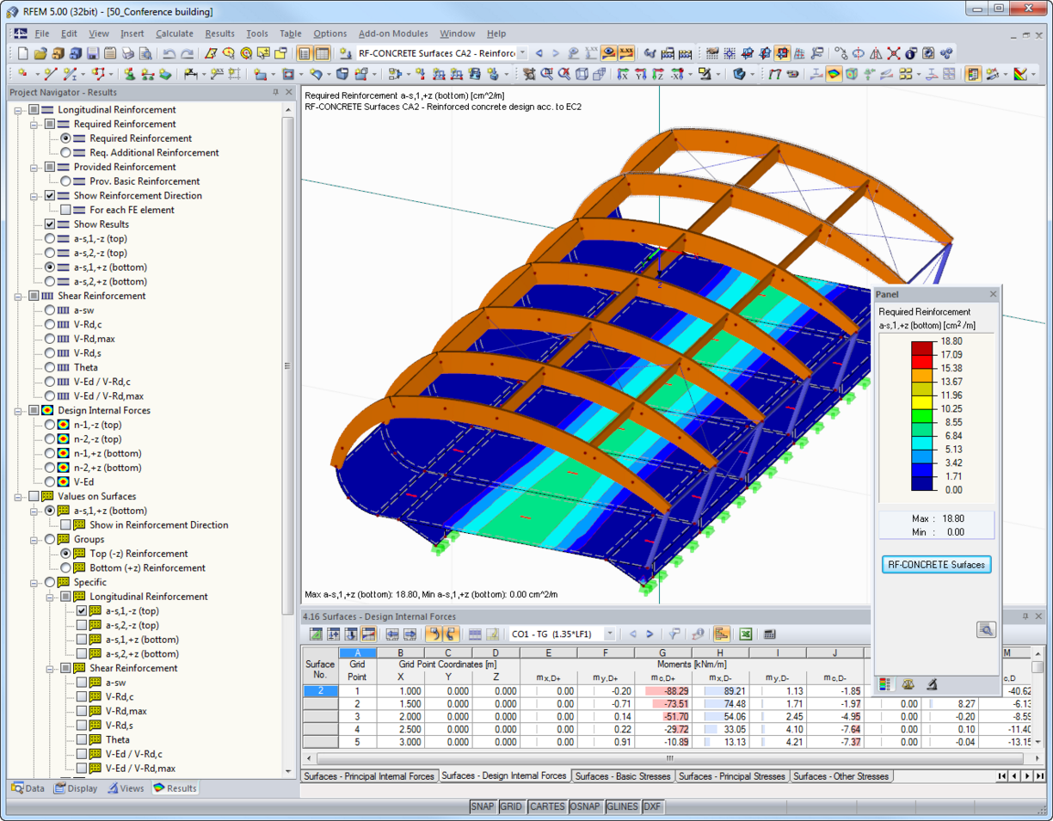Open a file with the Open icon
This screenshot has height=821, width=1053.
(x=40, y=52)
